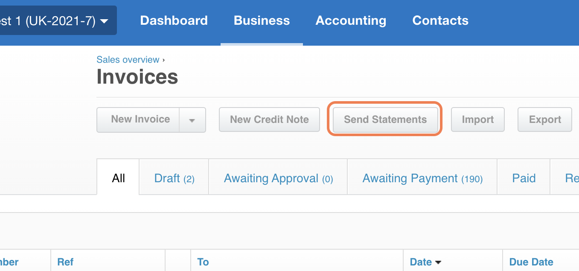Click the Send Statements button
The height and width of the screenshot is (271, 579).
(385, 119)
